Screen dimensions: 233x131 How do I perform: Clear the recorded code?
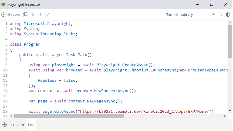(221, 15)
